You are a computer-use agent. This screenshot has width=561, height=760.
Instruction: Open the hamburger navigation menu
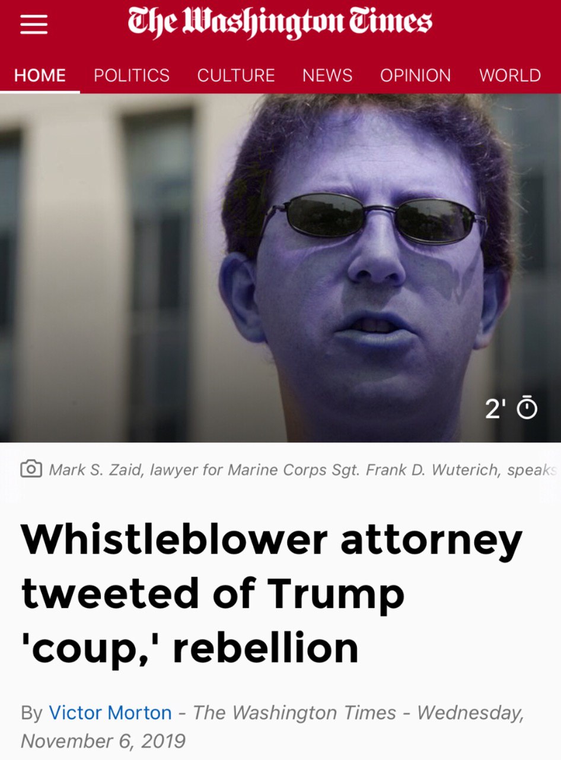click(x=34, y=24)
